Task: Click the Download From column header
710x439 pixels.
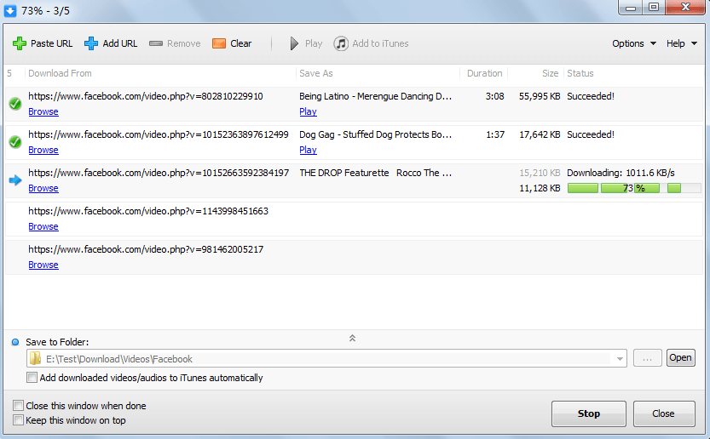Action: tap(60, 73)
